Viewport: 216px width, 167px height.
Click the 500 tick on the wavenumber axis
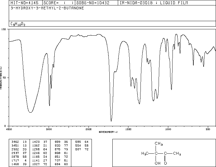208,129
